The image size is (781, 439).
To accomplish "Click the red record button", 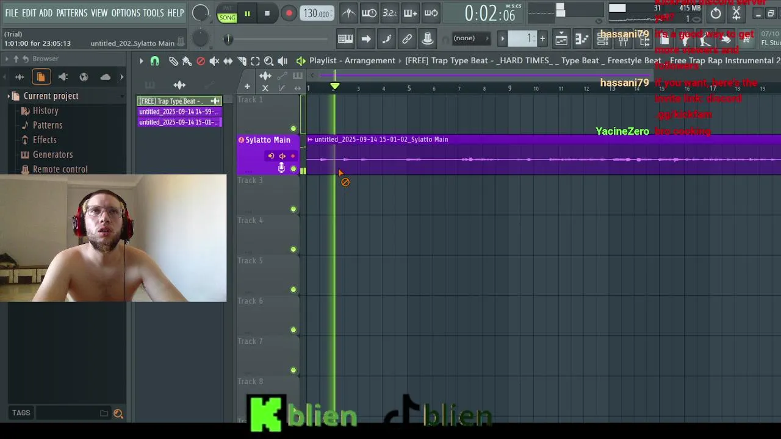I will (289, 13).
